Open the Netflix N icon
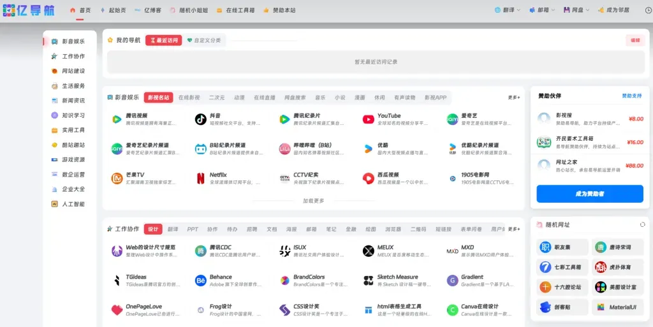The height and width of the screenshot is (327, 653). (x=201, y=178)
